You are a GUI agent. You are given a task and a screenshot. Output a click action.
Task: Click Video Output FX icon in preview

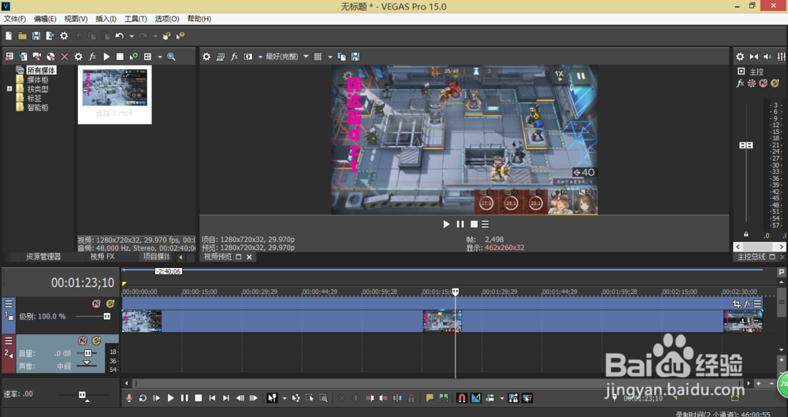tap(234, 57)
